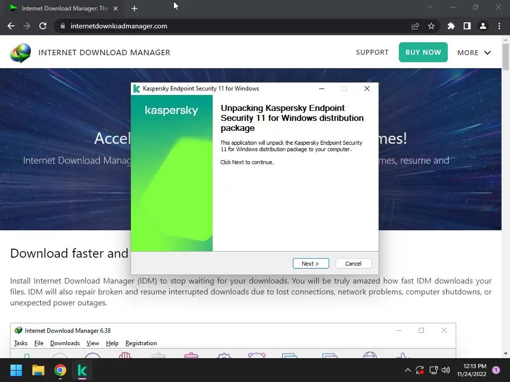Select the Internet Download Manager browser tab
Screen dimensions: 510x382
point(63,8)
